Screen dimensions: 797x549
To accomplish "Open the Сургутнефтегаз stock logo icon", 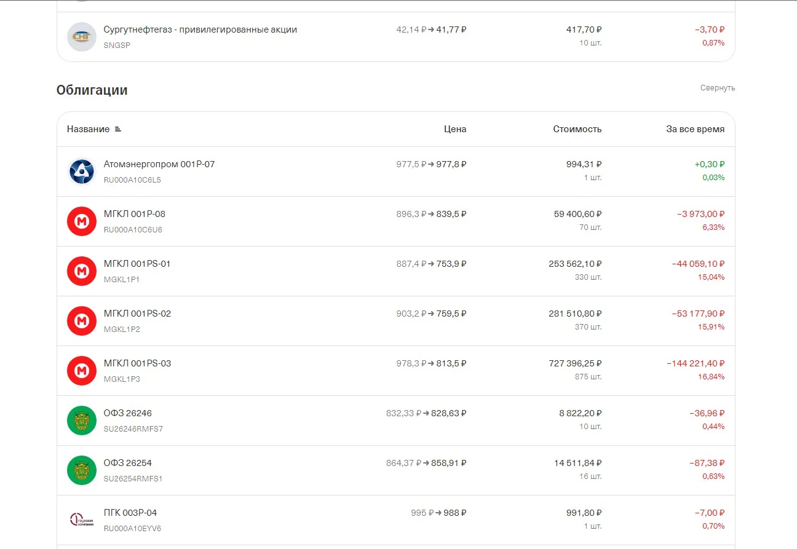I will point(82,37).
